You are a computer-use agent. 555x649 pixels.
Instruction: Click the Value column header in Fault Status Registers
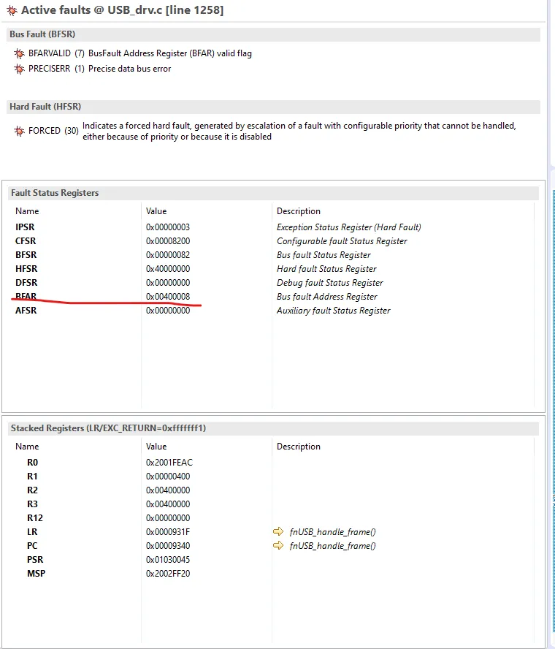[156, 211]
